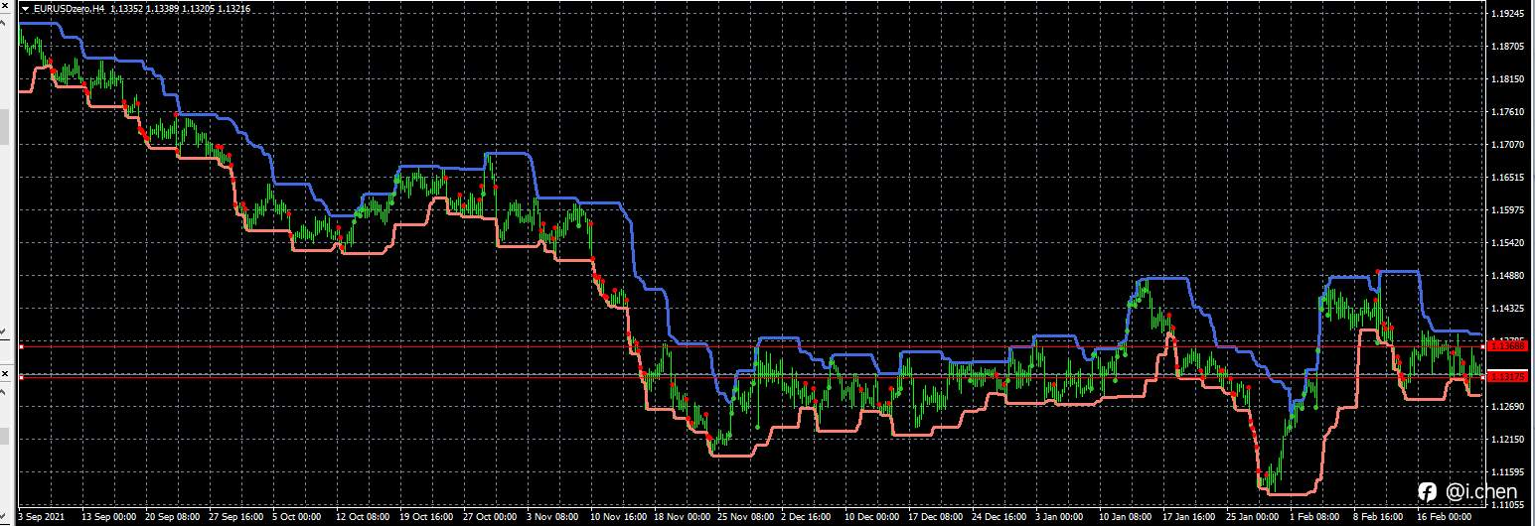The width and height of the screenshot is (1535, 526).
Task: Click the 1 Feb 08:00 time label
Action: (x=1314, y=517)
